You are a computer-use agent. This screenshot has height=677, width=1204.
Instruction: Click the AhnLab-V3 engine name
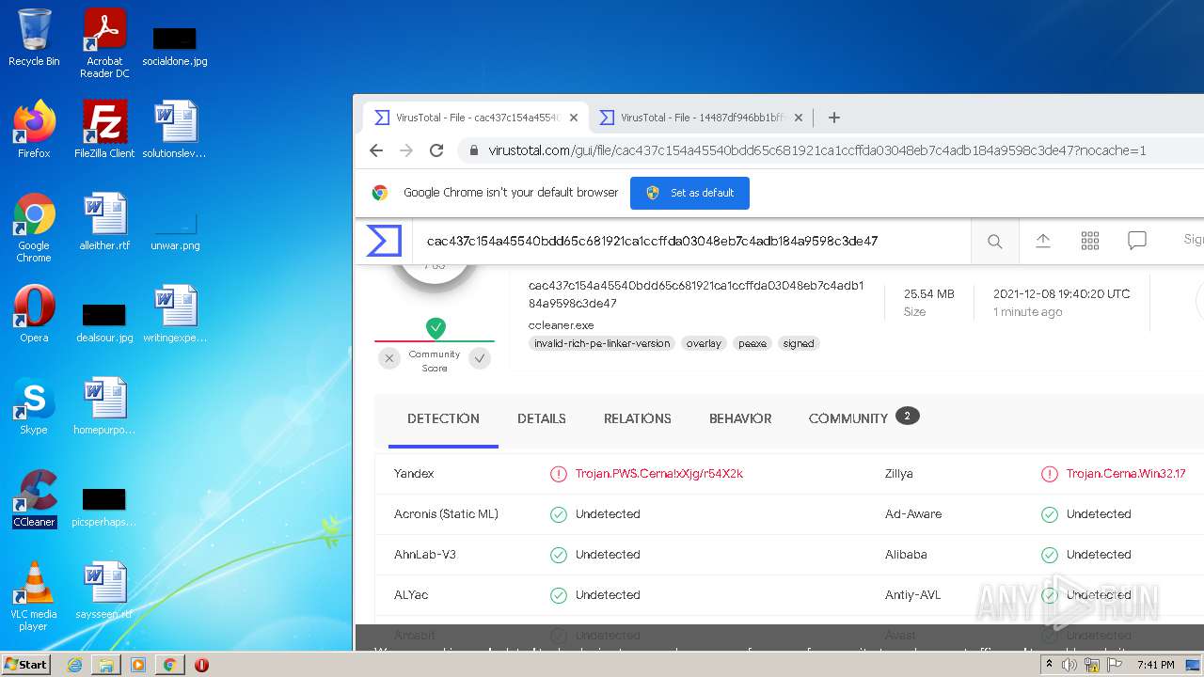pyautogui.click(x=425, y=555)
